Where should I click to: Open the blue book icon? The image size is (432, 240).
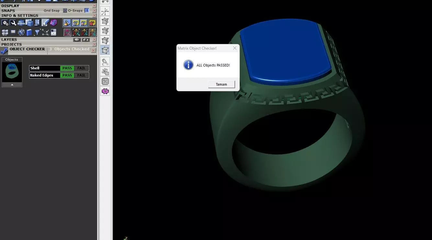29,32
